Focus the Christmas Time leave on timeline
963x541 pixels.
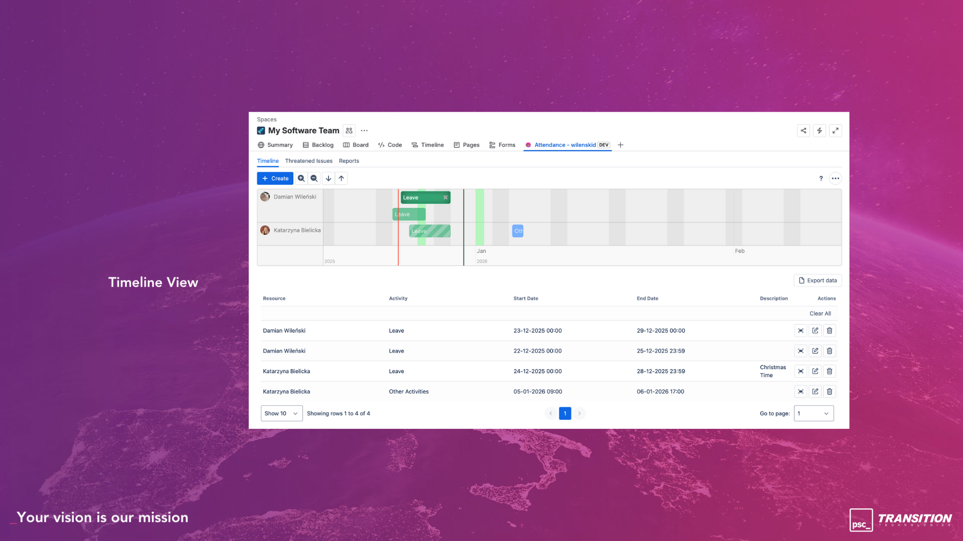tap(801, 371)
